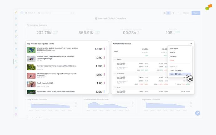
Task: Open the Default workspace dropdown
Action: [30, 13]
